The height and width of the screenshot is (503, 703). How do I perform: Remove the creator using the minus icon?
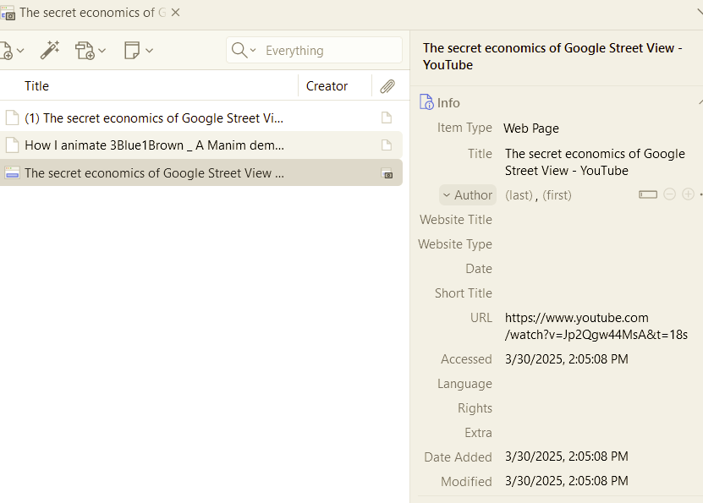669,194
